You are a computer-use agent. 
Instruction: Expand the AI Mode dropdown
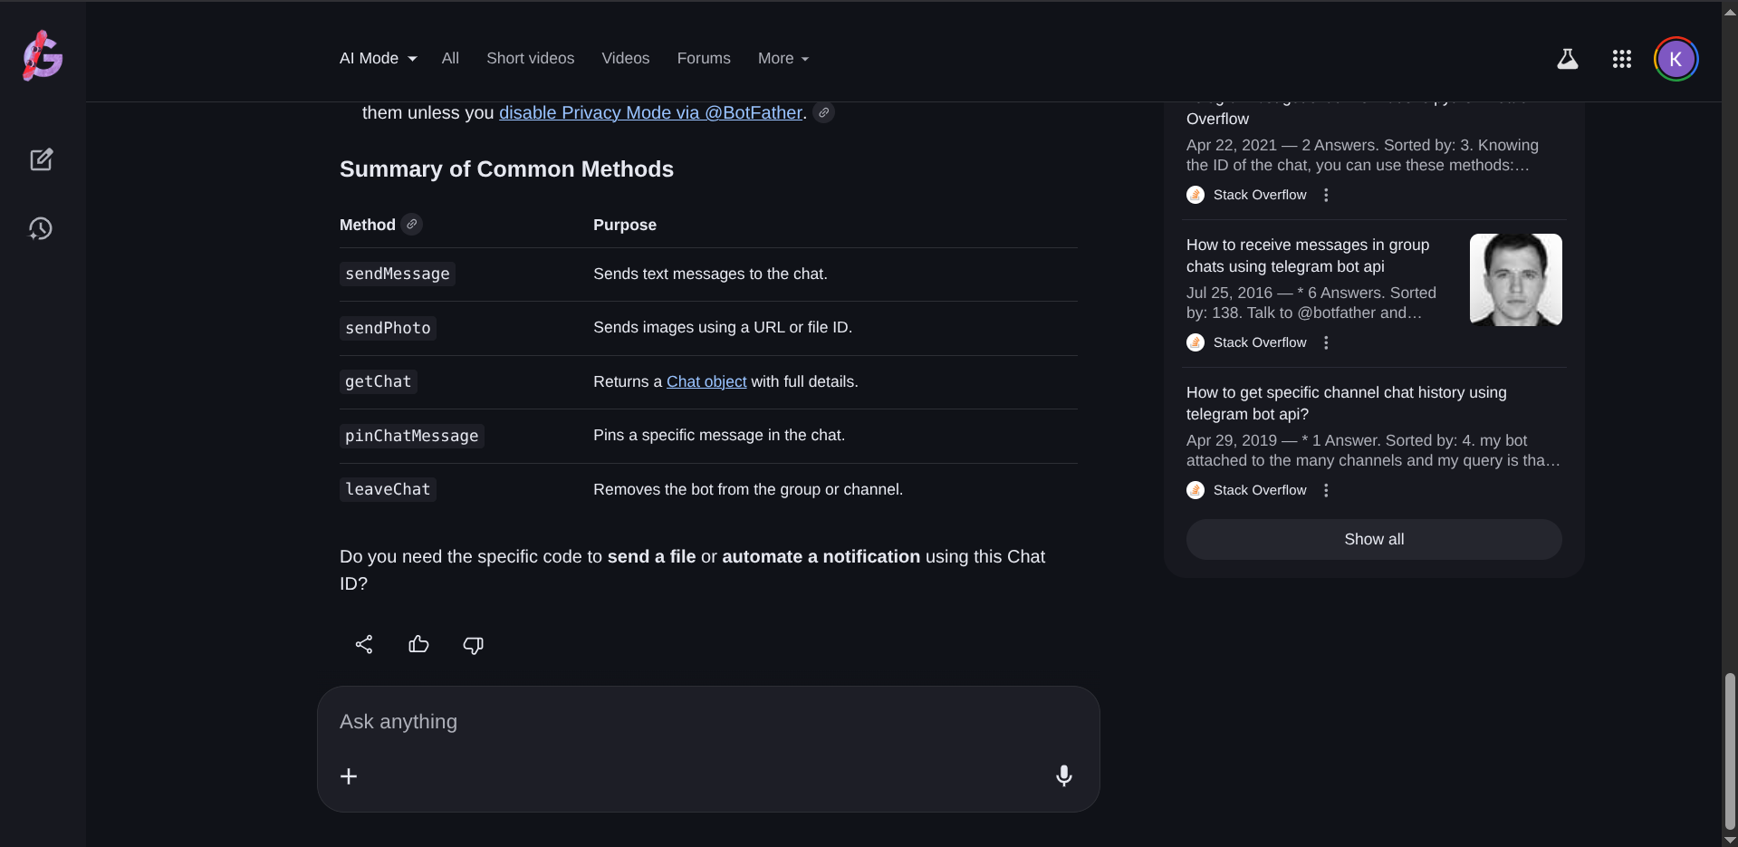pyautogui.click(x=379, y=58)
